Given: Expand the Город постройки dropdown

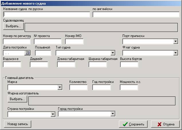Looking at the screenshot, I should click(113, 114).
